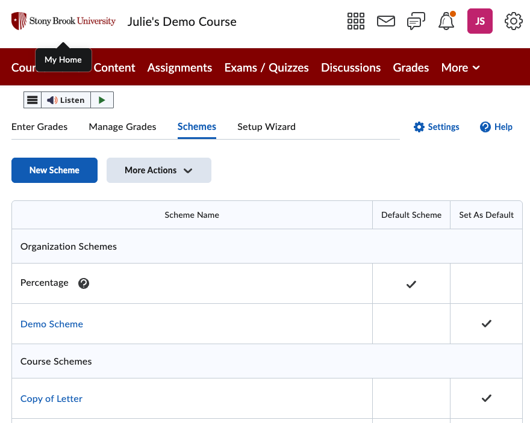The height and width of the screenshot is (423, 530).
Task: Open the subscription alerts chat icon
Action: [x=416, y=21]
